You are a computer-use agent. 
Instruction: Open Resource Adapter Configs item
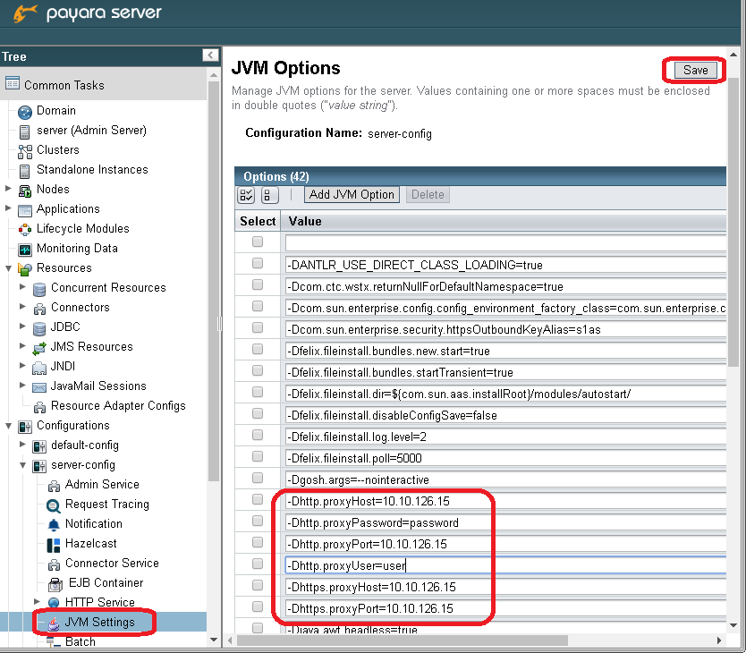coord(118,405)
